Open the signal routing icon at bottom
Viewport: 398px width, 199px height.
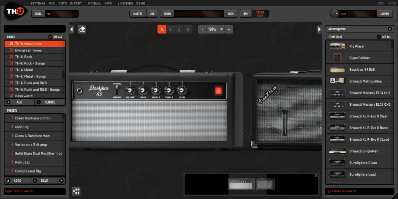76,191
